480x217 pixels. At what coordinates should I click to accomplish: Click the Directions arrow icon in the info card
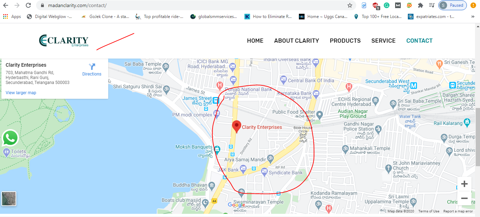(x=92, y=67)
